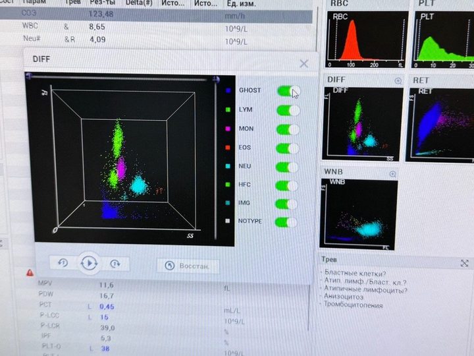The height and width of the screenshot is (356, 474).
Task: Select the СОЭ result row
Action: tap(156, 15)
